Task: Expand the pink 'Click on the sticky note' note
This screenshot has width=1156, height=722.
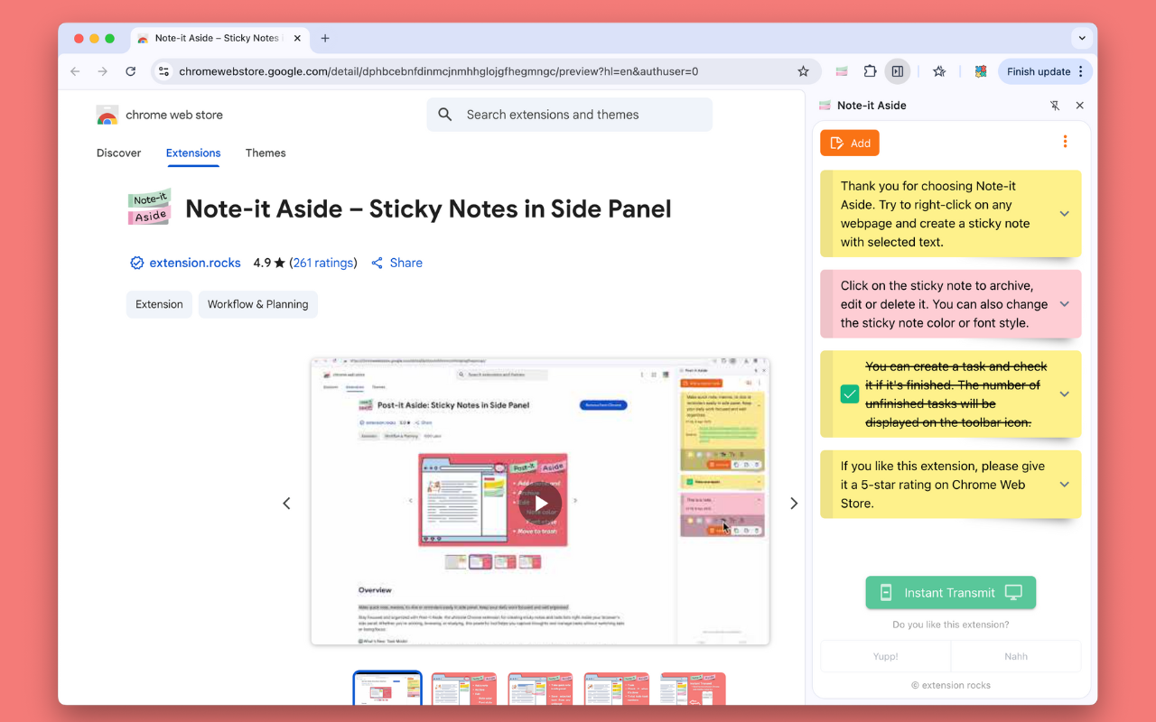Action: point(1064,304)
